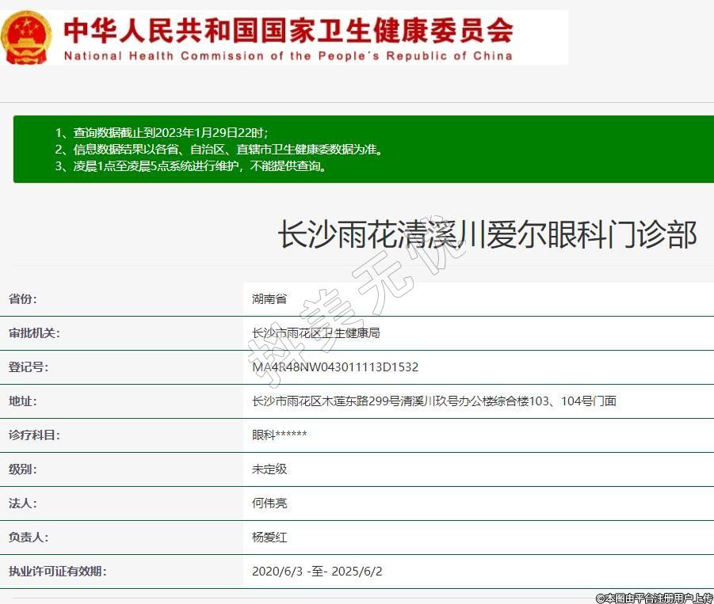
Task: Click the Chinese commission title in header
Action: (x=288, y=30)
